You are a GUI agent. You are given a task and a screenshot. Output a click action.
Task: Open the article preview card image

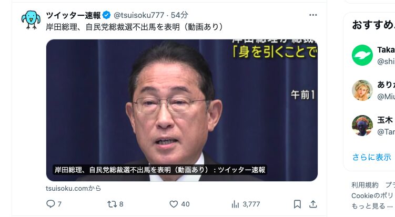click(182, 110)
